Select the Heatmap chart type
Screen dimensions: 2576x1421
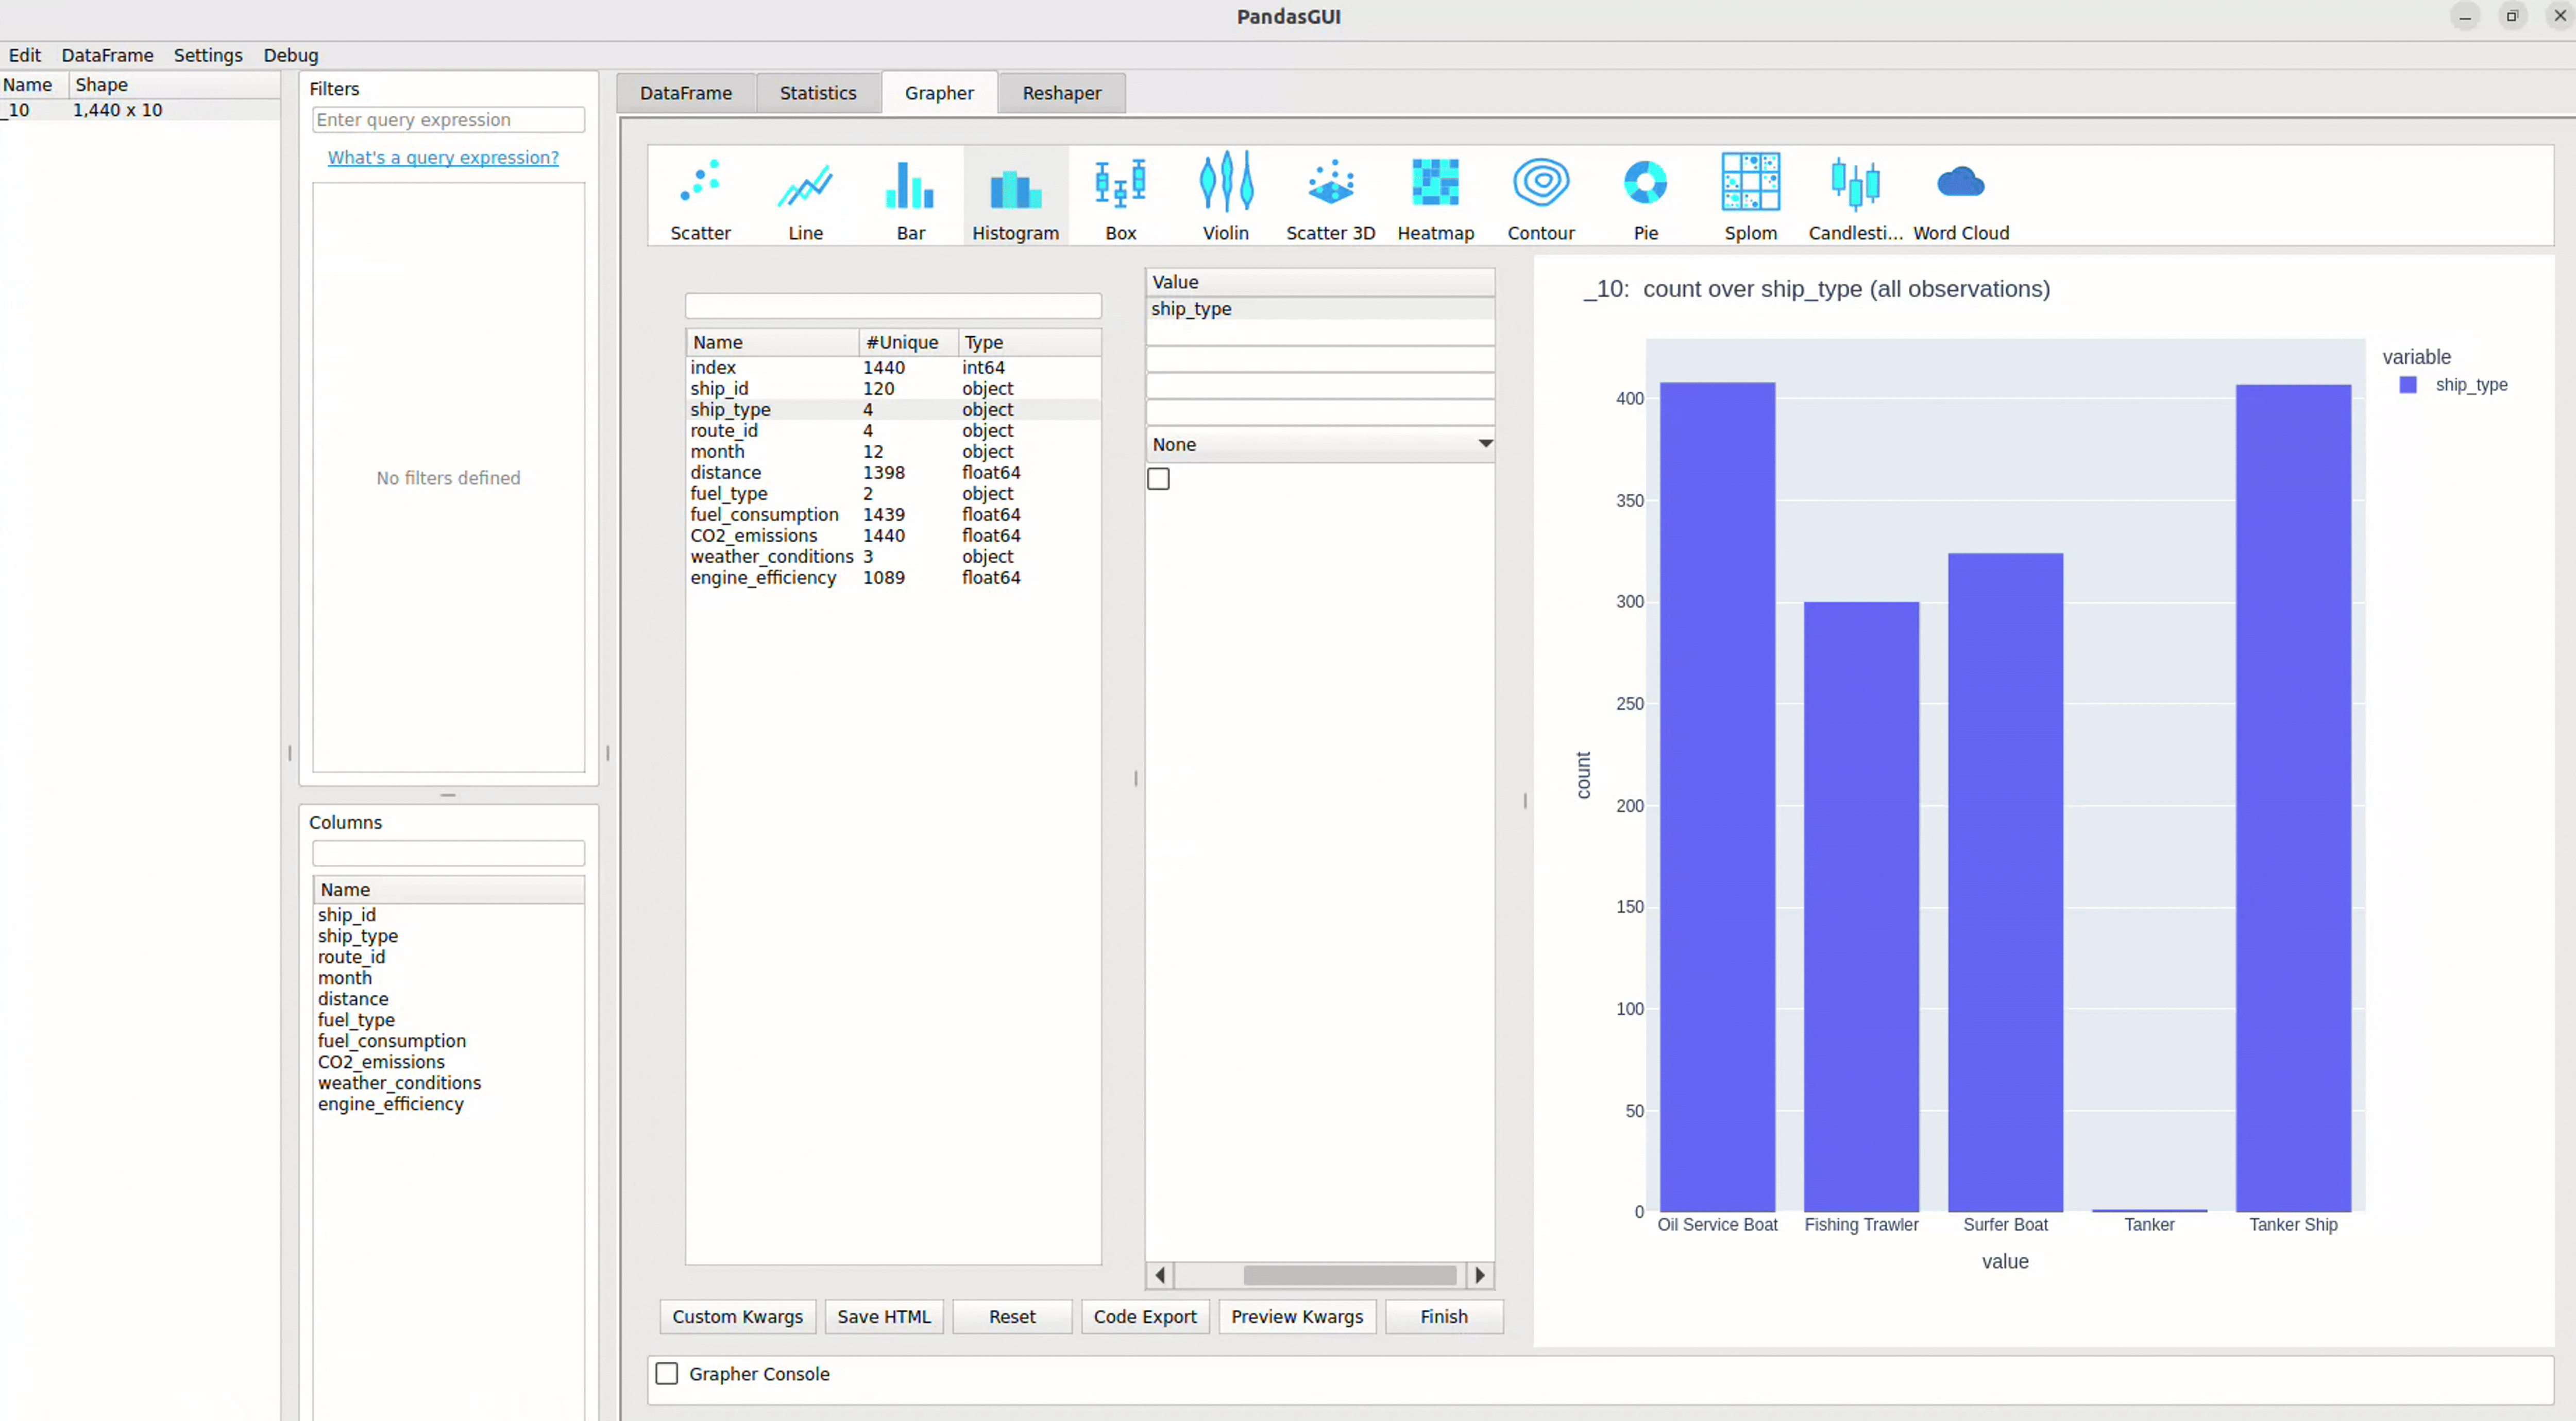1435,196
